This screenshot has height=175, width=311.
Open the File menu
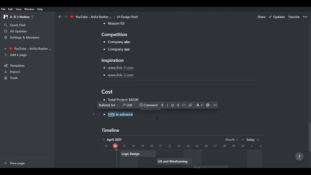(3, 9)
